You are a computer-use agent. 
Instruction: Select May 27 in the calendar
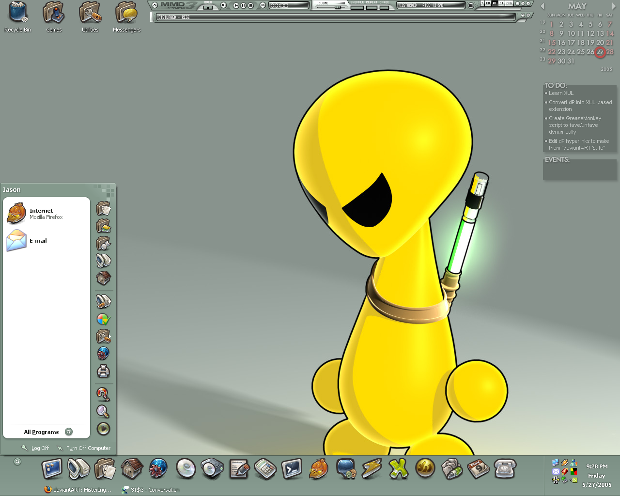click(600, 52)
